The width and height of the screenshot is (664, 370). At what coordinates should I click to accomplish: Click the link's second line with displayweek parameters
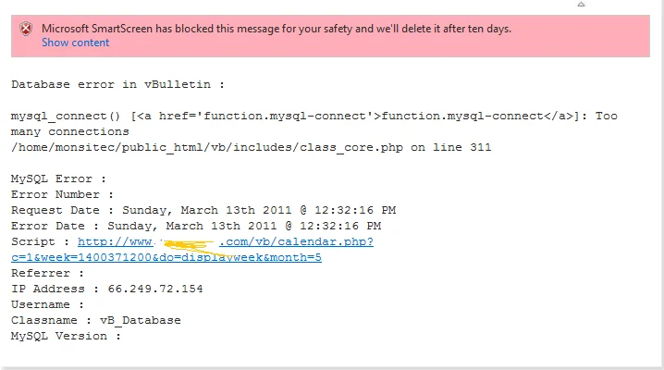[166, 256]
